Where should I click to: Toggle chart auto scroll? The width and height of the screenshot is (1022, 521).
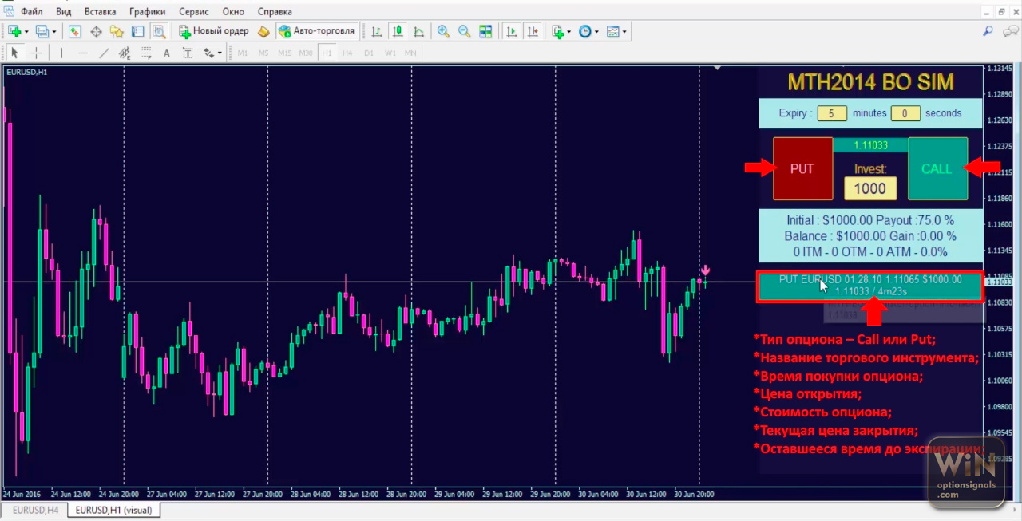(512, 31)
